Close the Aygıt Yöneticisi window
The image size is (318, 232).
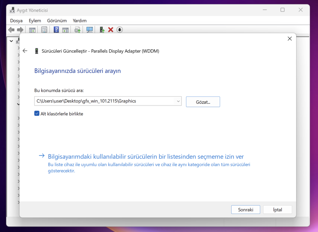click(x=300, y=10)
